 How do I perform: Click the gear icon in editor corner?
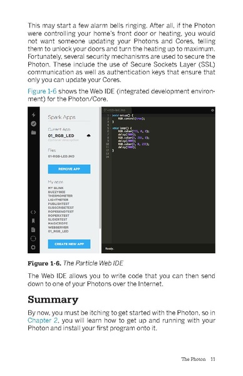click(212, 110)
